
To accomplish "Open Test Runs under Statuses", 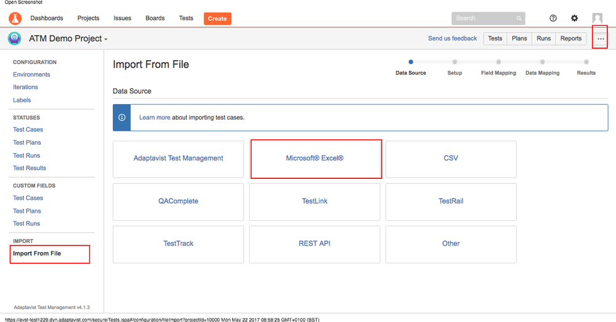I will point(27,155).
